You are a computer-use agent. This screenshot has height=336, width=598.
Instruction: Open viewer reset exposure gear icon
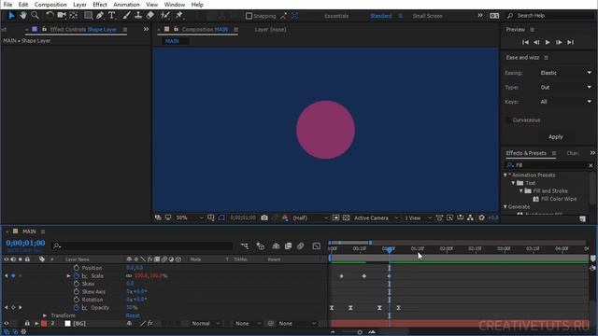point(482,217)
